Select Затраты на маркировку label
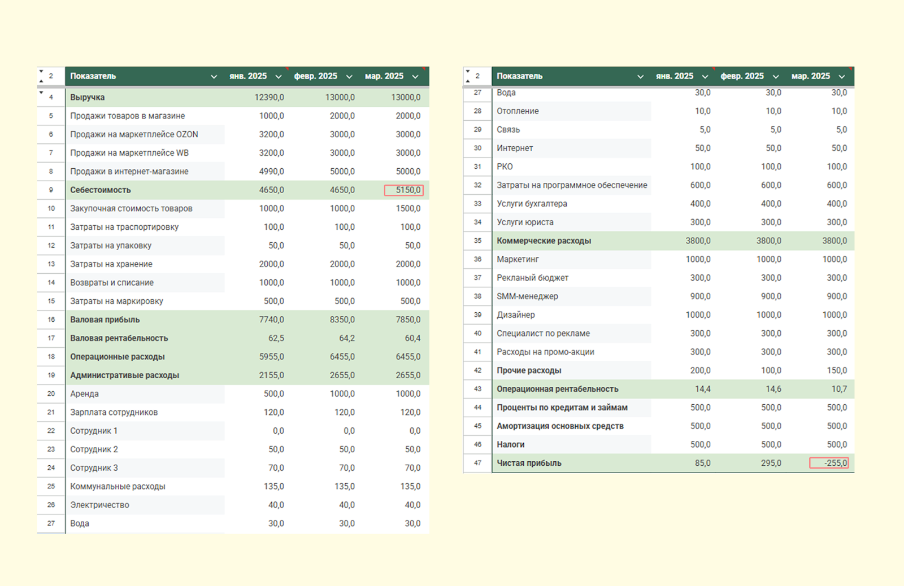The width and height of the screenshot is (904, 586). [x=117, y=301]
